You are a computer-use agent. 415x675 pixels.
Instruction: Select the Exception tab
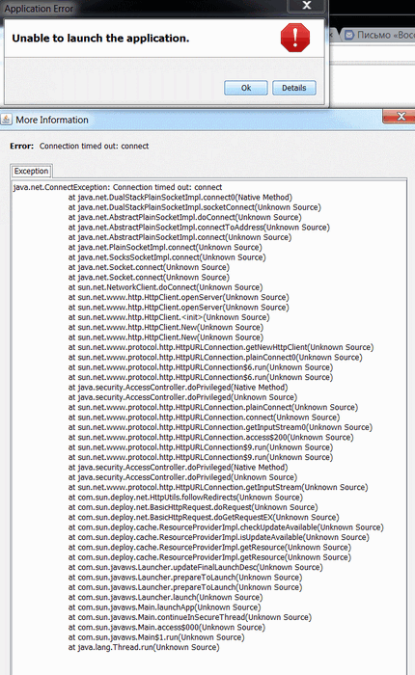pyautogui.click(x=31, y=171)
